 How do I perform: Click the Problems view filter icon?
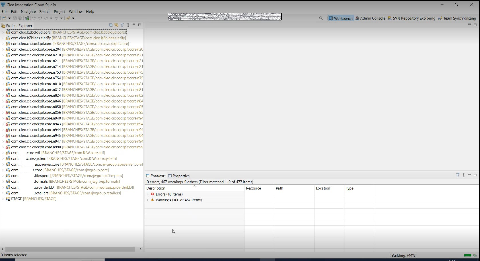coord(458,175)
